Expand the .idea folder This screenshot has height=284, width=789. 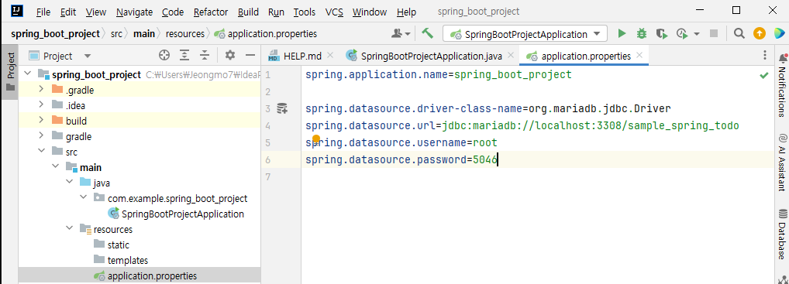41,105
